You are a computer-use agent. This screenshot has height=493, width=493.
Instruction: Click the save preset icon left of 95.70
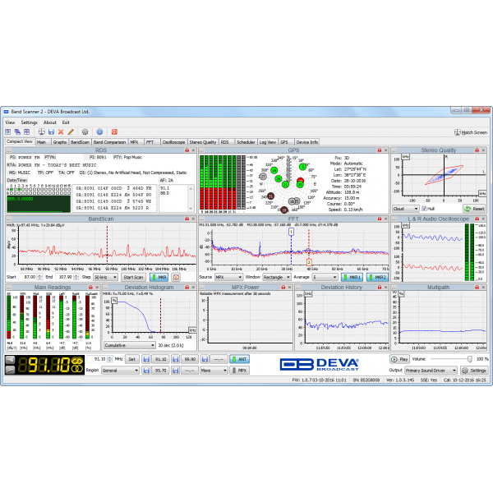(146, 371)
